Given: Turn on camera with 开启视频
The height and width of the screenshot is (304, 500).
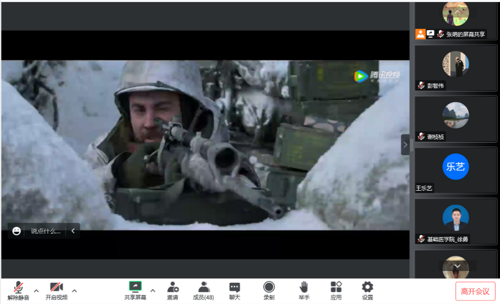Looking at the screenshot, I should click(x=57, y=291).
